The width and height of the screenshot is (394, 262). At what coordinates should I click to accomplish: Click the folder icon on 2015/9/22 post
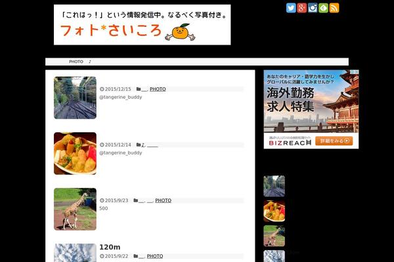tap(136, 255)
